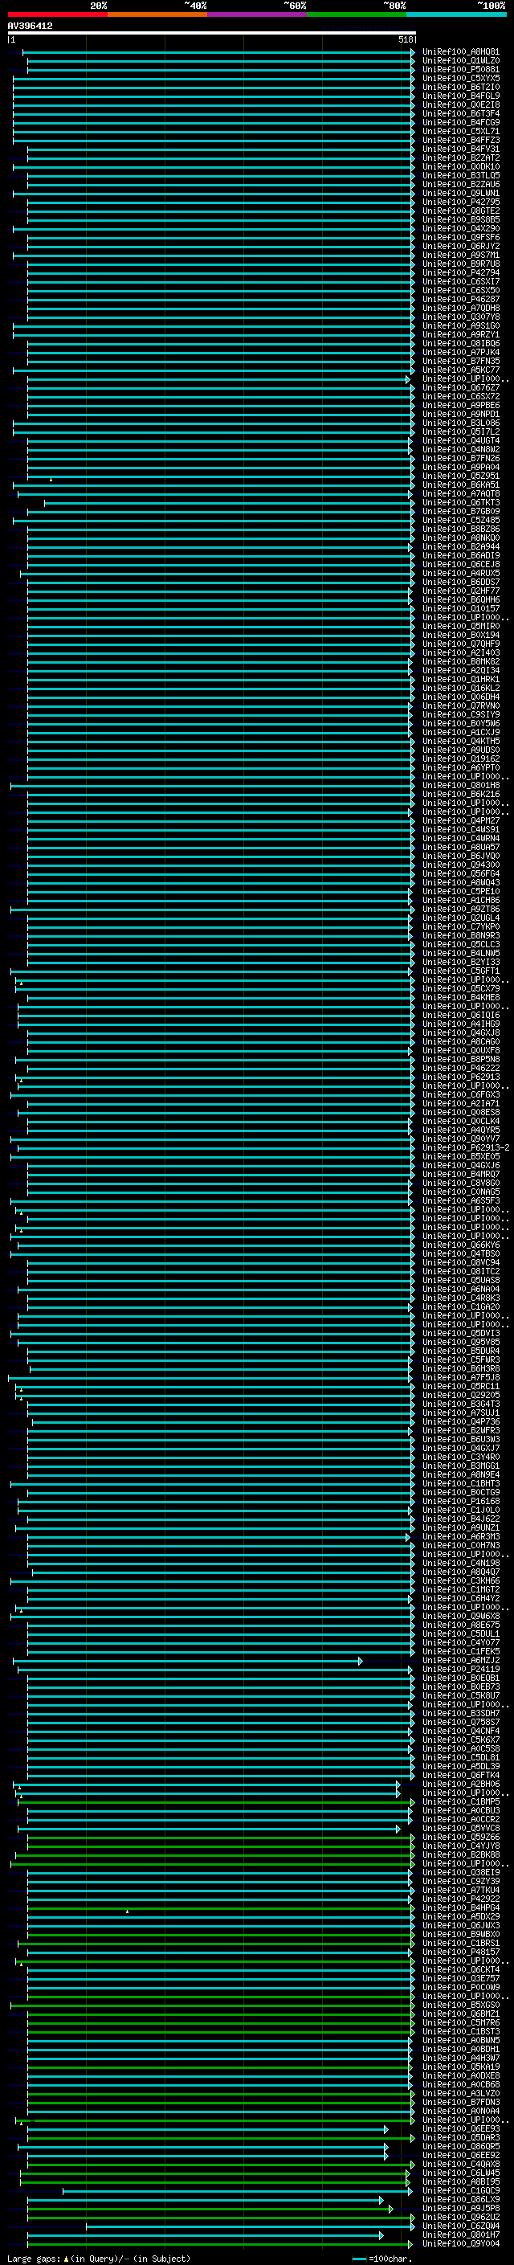The image size is (514, 2265).
Task: Select the UniRef100_Q6FTK4 label
Action: coord(461,1774)
